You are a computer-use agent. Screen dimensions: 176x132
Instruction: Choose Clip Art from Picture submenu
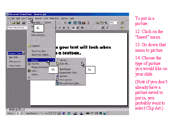64,60
